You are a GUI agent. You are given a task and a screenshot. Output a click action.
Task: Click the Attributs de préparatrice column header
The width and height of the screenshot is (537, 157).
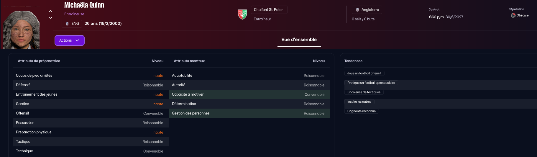[39, 61]
